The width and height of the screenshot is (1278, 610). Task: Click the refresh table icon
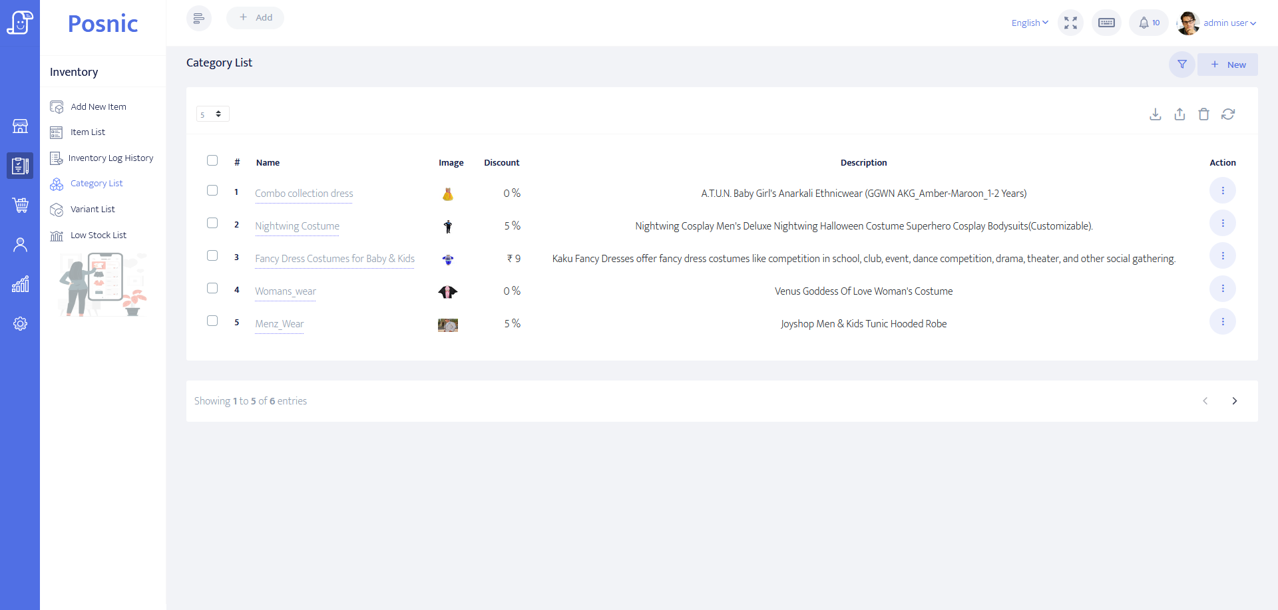coord(1228,114)
